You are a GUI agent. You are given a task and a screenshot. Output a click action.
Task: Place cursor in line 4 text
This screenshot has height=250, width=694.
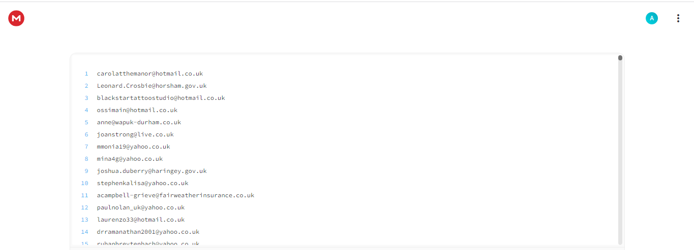tap(137, 110)
